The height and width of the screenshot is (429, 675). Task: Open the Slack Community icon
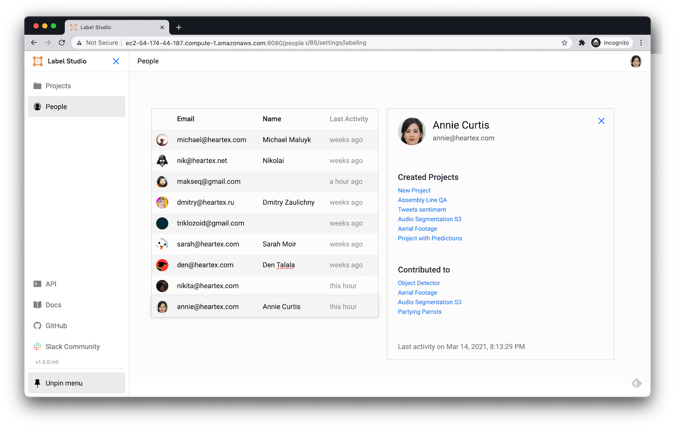tap(37, 347)
